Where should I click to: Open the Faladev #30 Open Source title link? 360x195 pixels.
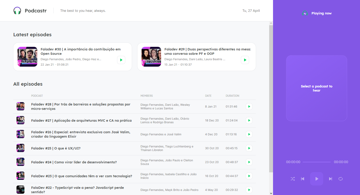(81, 51)
